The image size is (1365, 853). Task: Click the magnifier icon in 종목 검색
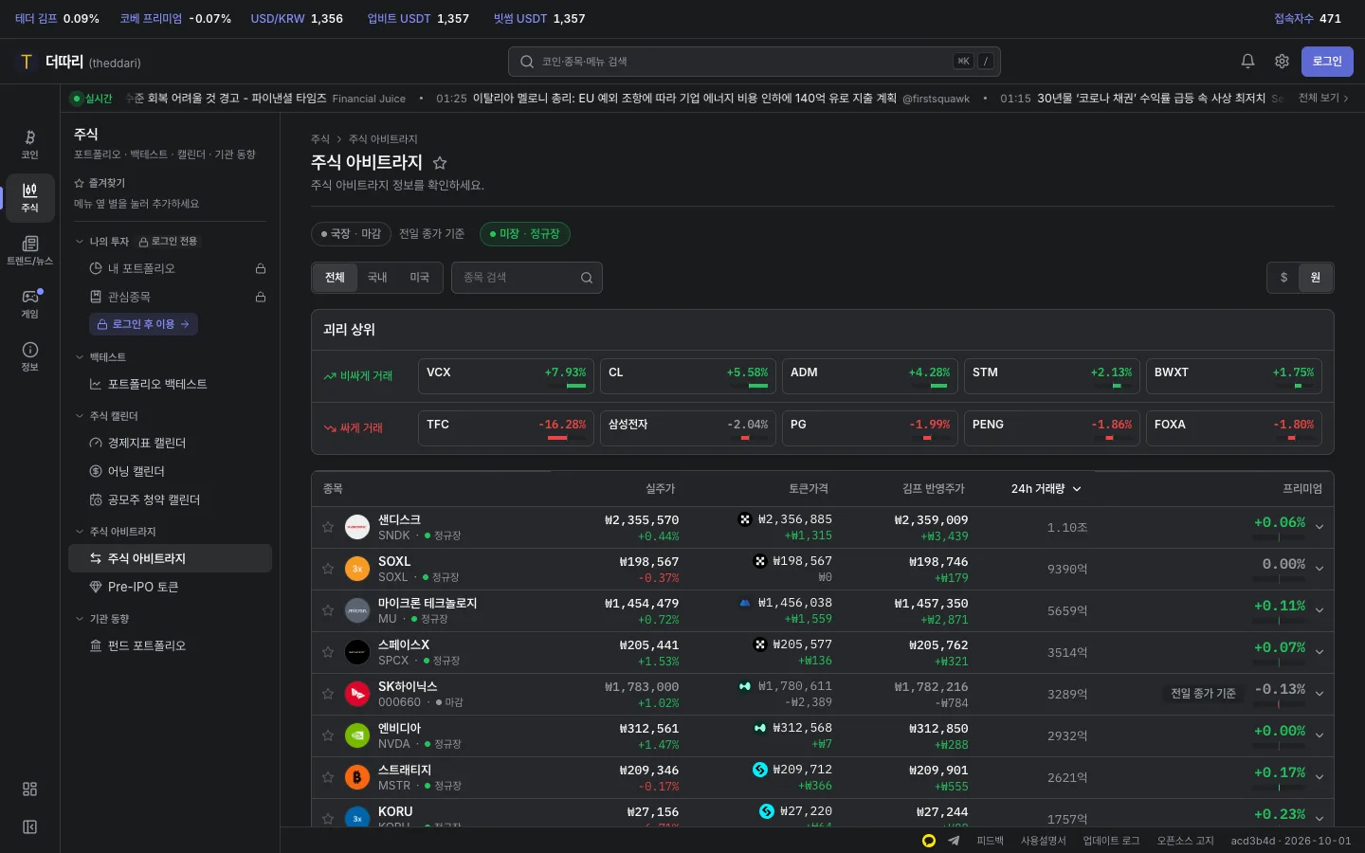pyautogui.click(x=587, y=278)
